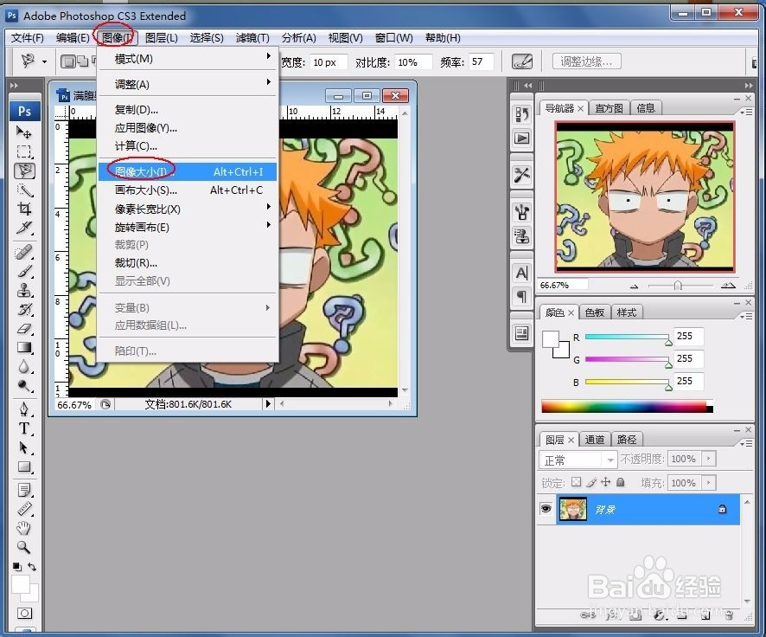Toggle visibility of the 背景 layer
The height and width of the screenshot is (637, 766).
[x=546, y=509]
